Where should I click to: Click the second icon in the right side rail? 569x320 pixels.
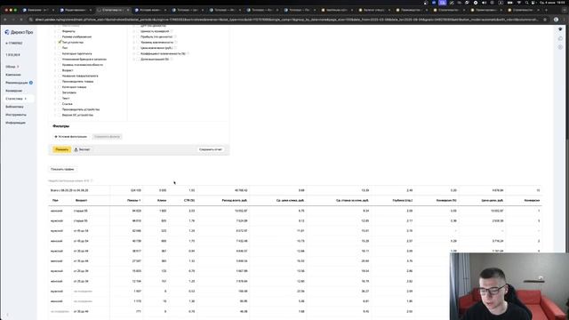pos(560,38)
